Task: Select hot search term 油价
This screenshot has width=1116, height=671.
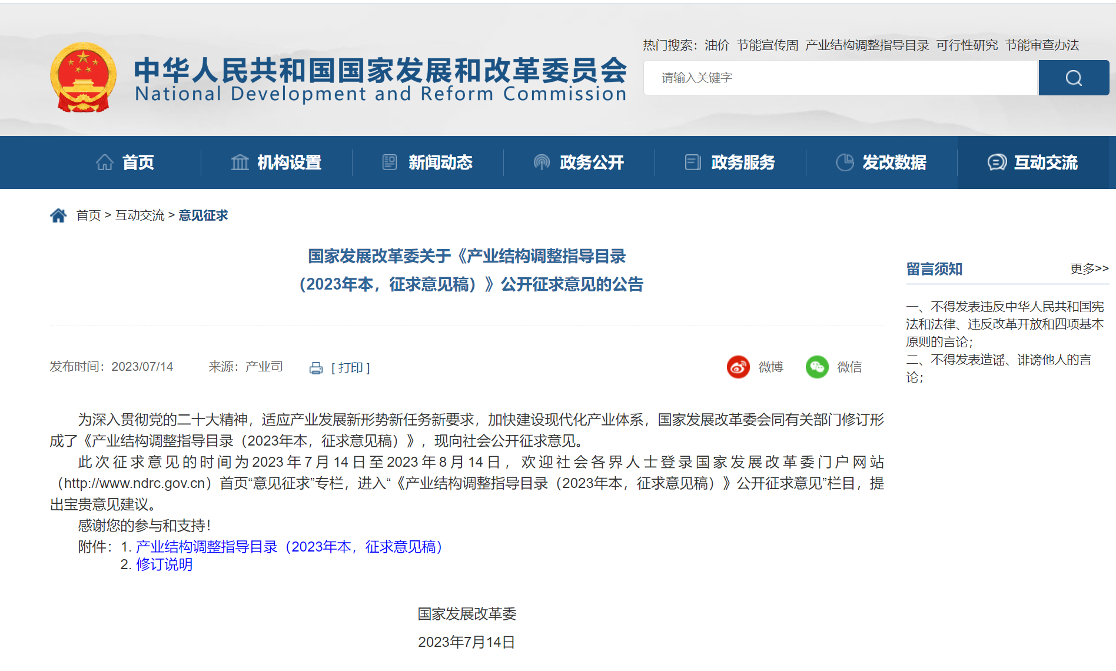Action: pyautogui.click(x=716, y=45)
